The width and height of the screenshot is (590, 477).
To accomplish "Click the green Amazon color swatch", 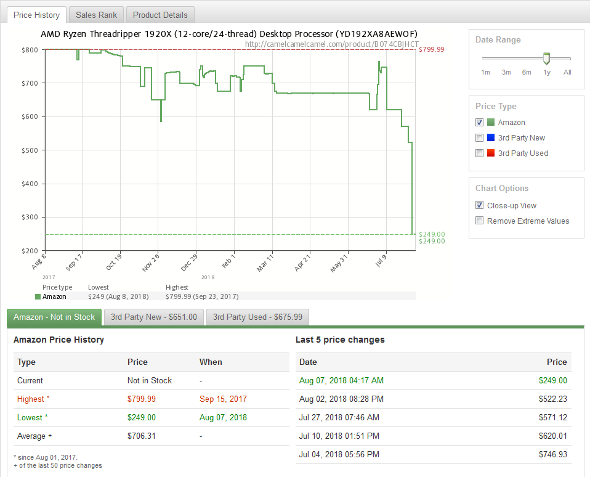I will tap(491, 122).
